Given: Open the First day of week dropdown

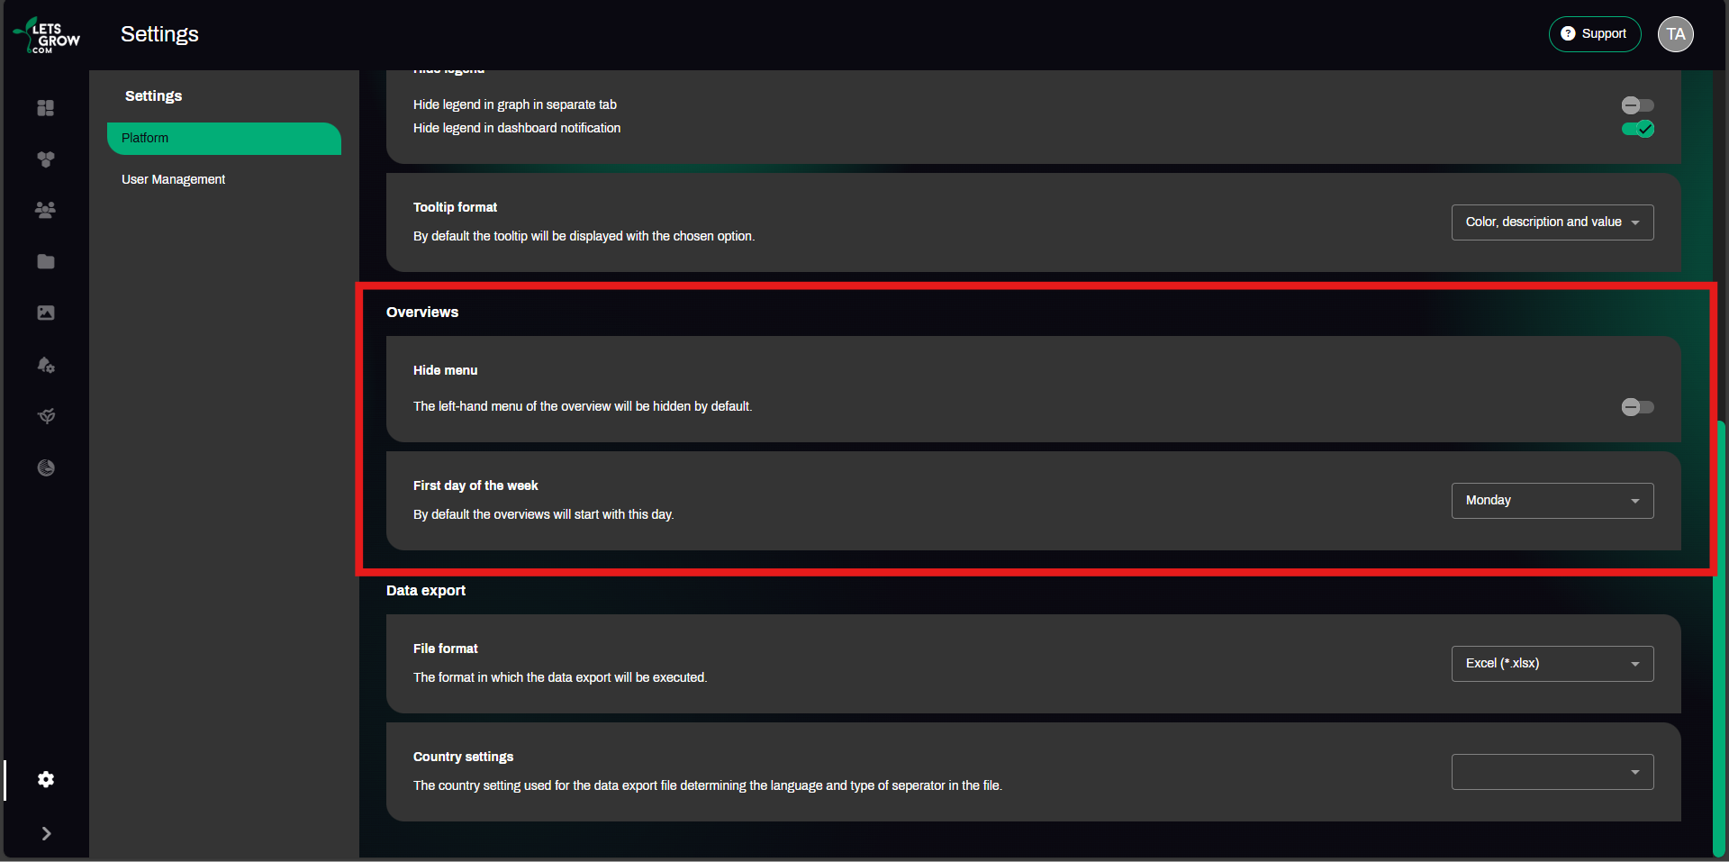Looking at the screenshot, I should [x=1552, y=501].
